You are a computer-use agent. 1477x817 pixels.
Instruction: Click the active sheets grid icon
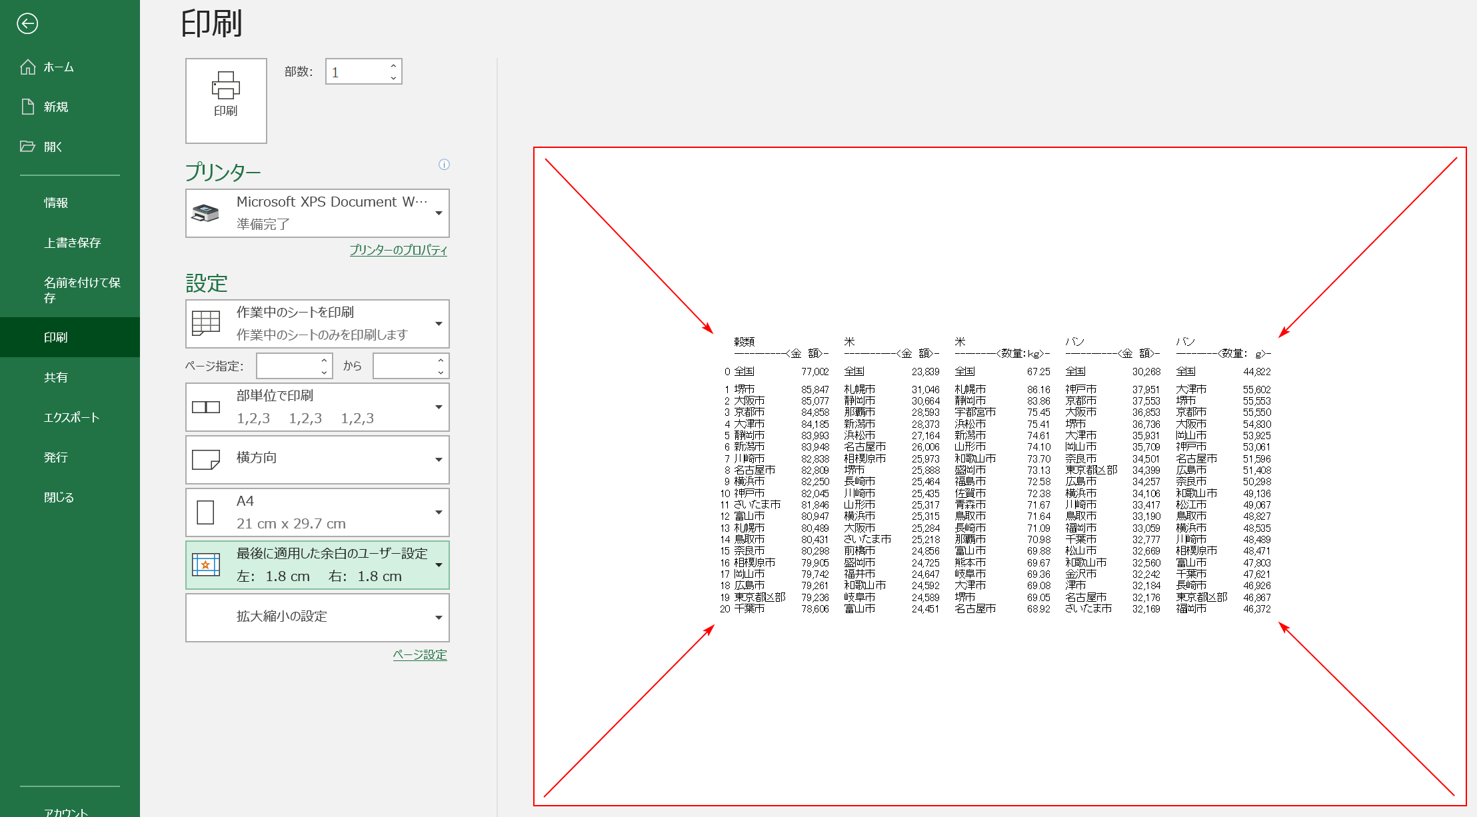click(x=206, y=323)
